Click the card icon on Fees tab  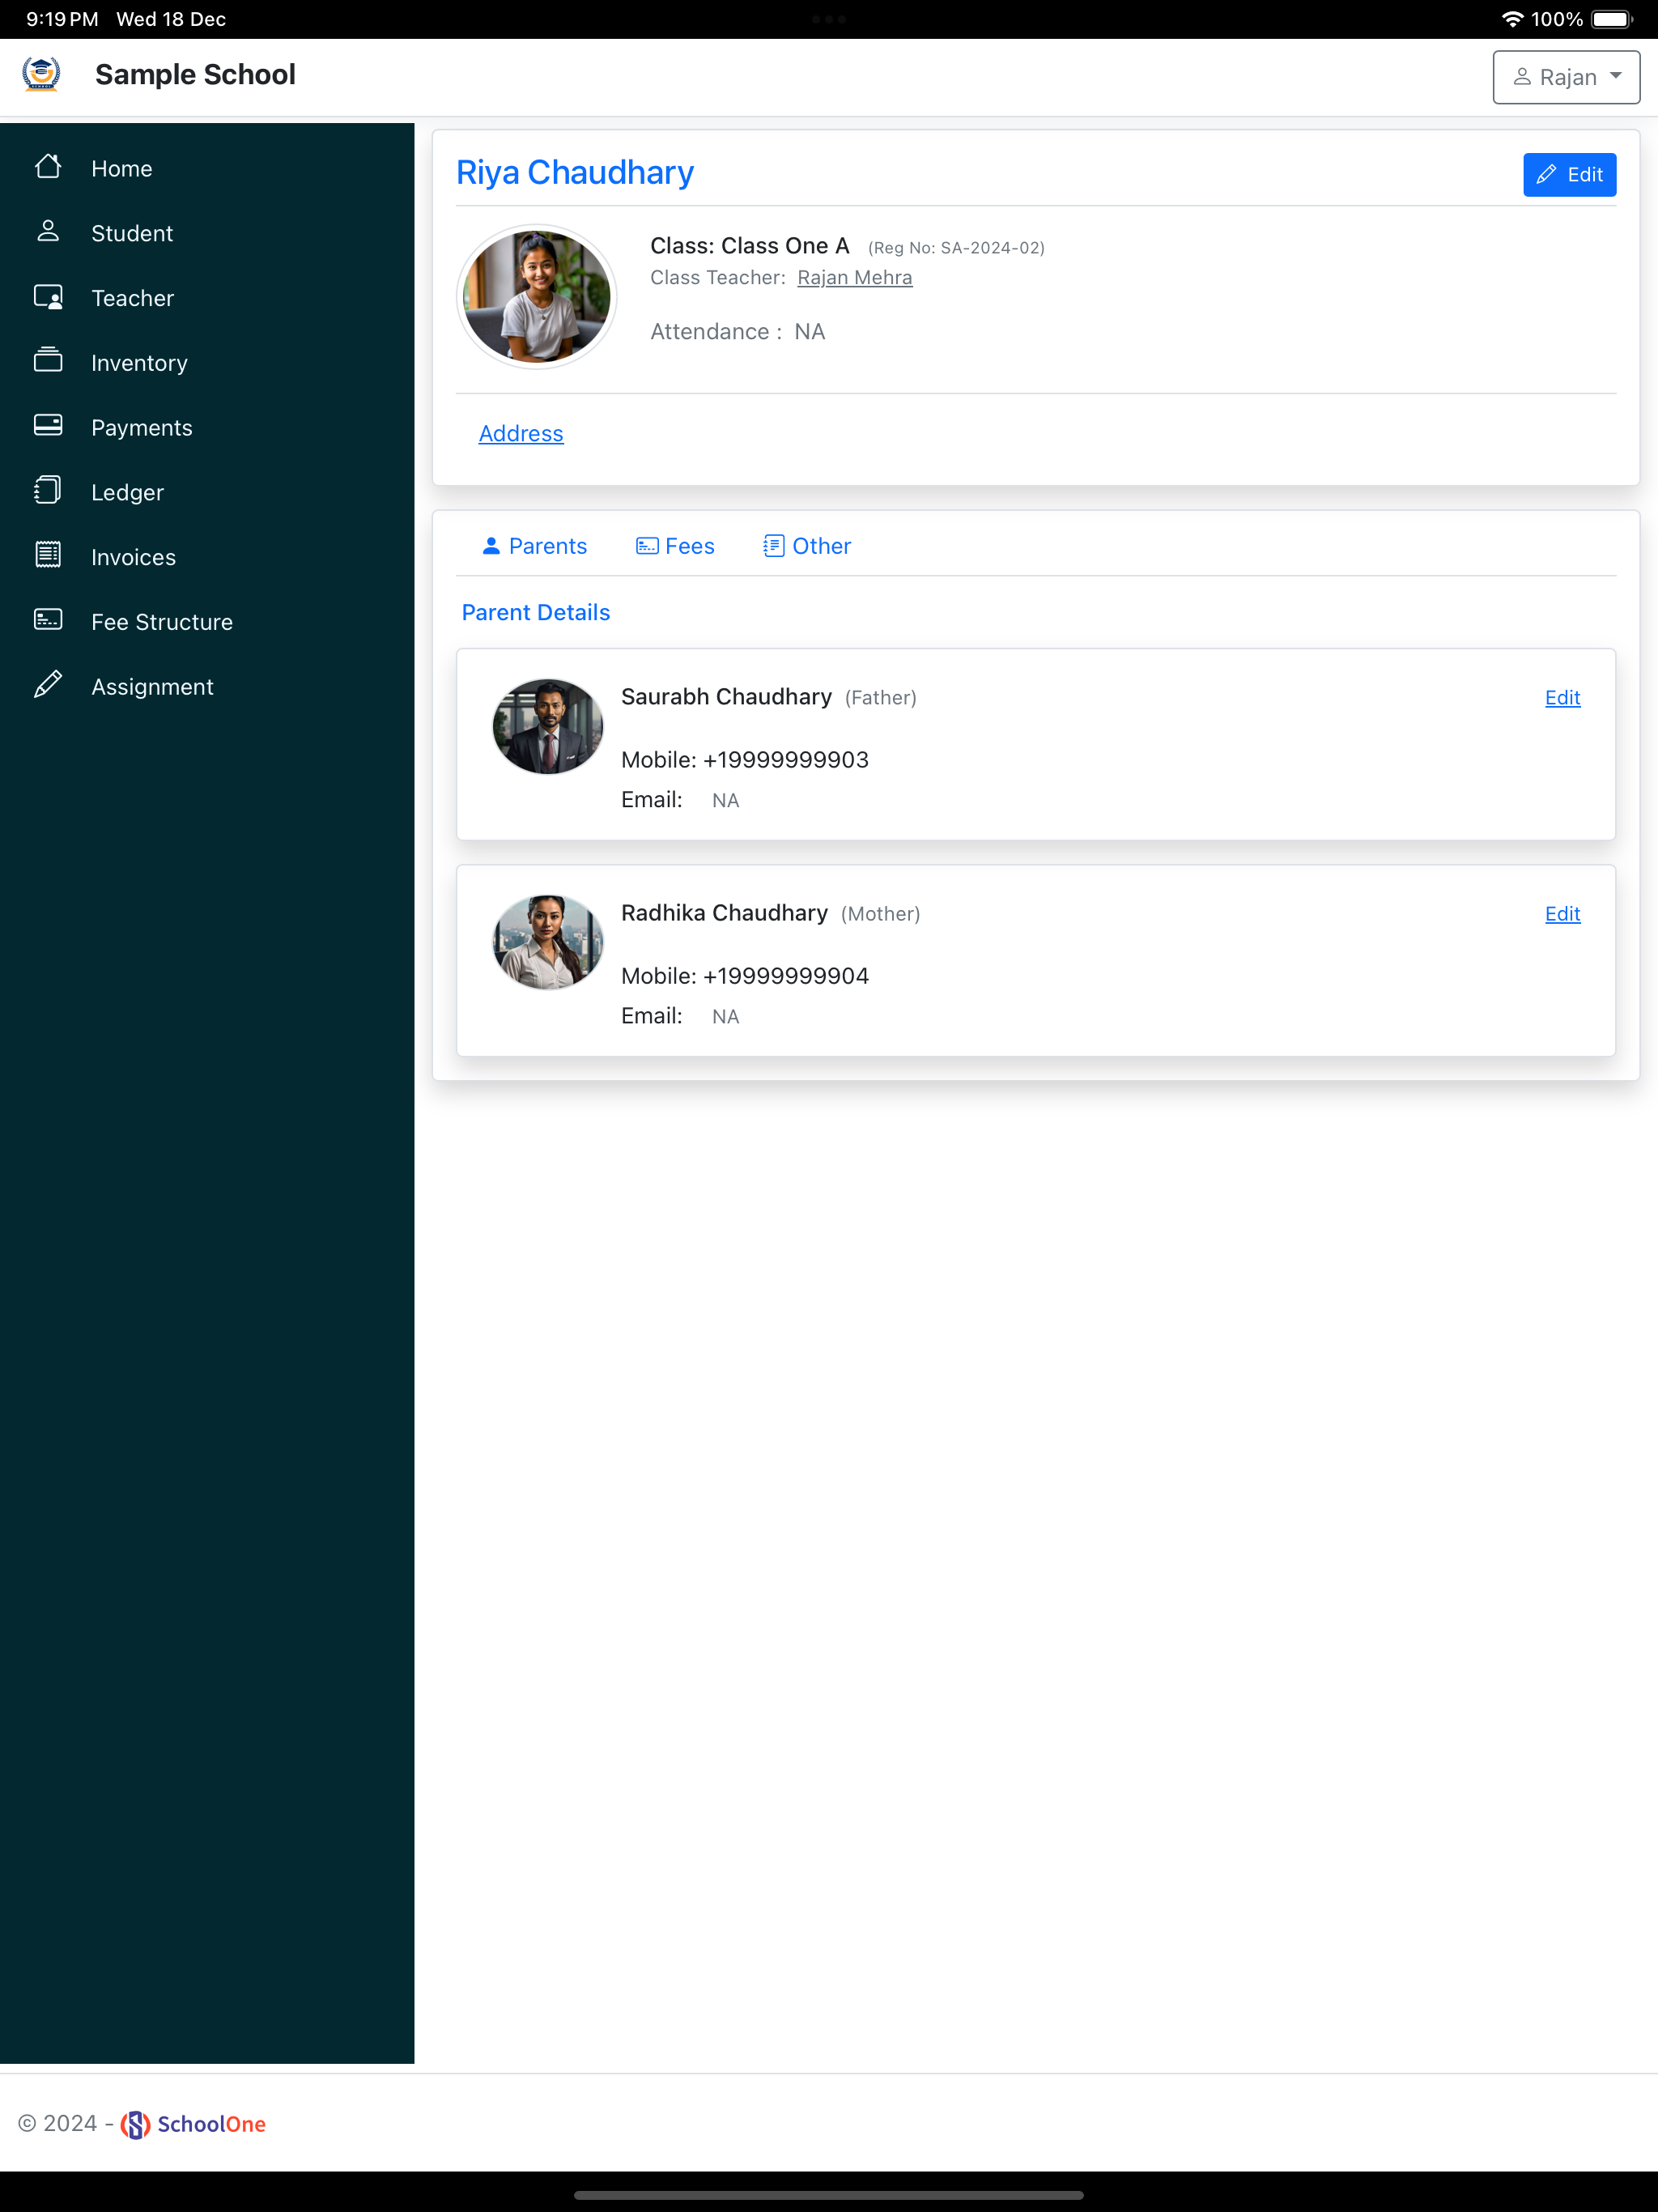tap(647, 546)
